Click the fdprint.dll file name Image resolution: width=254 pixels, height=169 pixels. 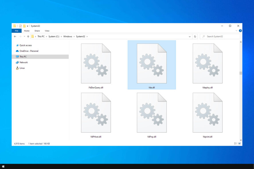pos(208,137)
